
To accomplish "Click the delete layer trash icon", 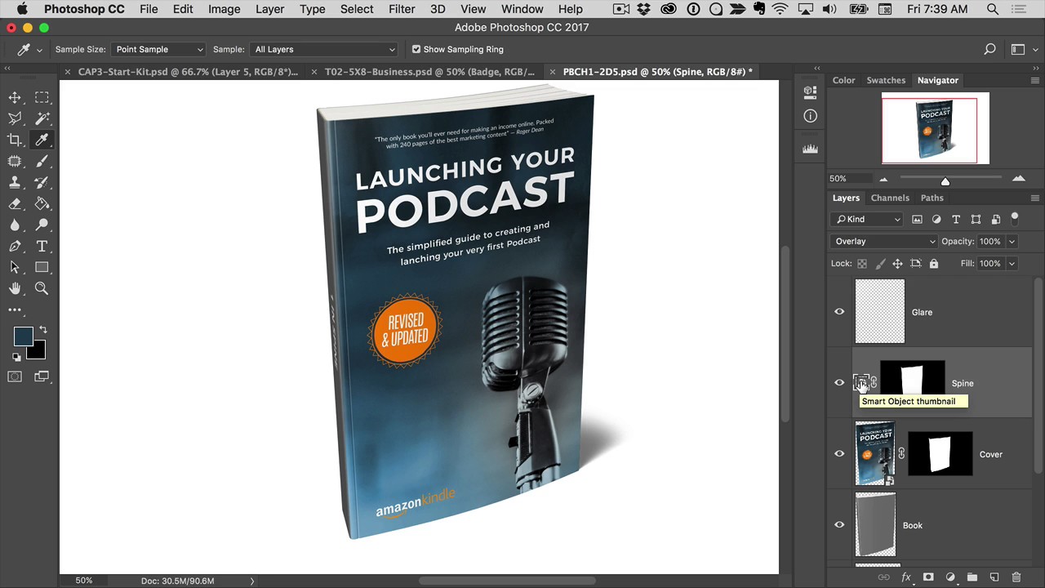I will click(1016, 577).
